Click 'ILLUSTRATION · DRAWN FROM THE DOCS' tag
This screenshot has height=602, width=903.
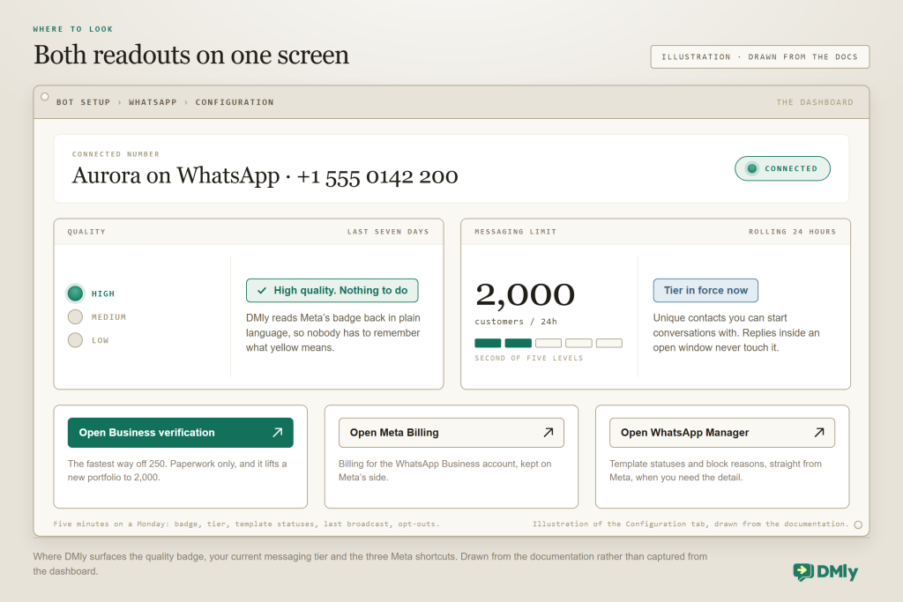click(x=760, y=57)
